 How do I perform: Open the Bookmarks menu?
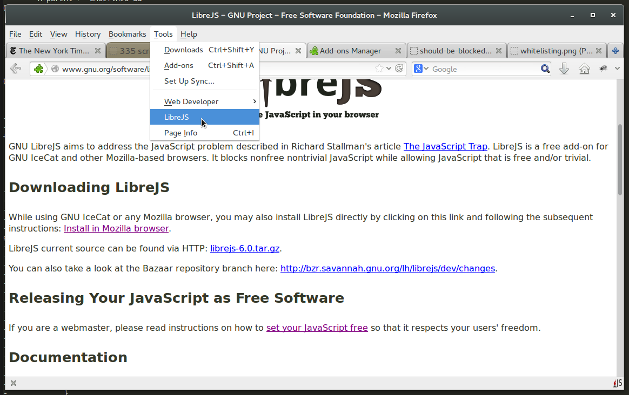(x=127, y=34)
